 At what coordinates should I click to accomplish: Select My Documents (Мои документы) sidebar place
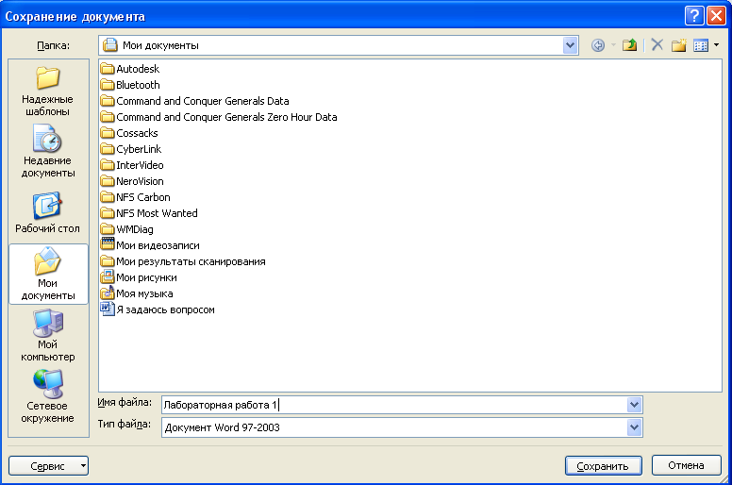click(x=48, y=274)
